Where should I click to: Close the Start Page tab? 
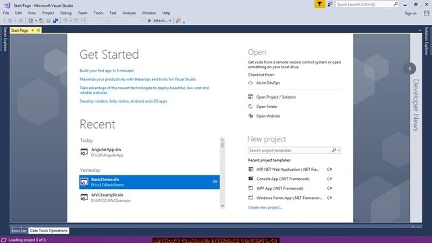[x=38, y=30]
